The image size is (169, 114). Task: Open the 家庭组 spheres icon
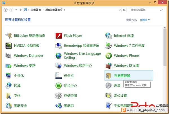coord(59,106)
